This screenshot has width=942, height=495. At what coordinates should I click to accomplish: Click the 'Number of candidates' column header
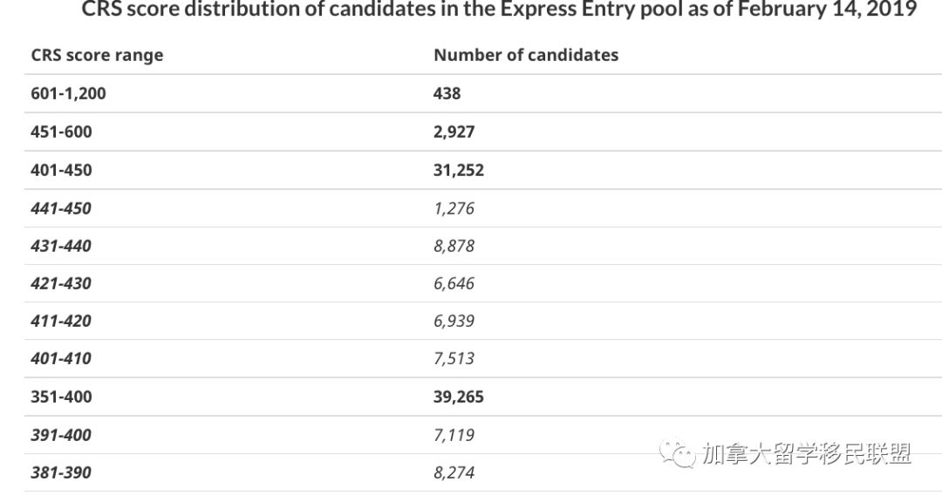coord(526,55)
